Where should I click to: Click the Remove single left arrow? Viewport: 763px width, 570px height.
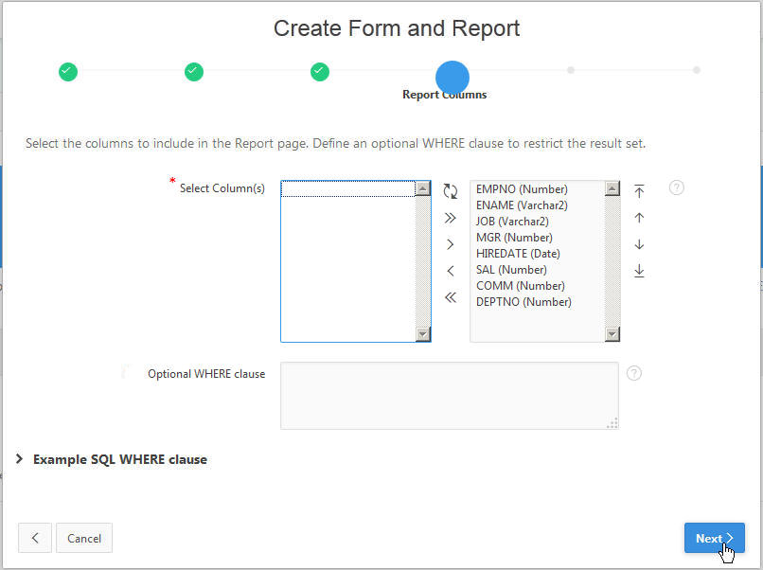[451, 271]
